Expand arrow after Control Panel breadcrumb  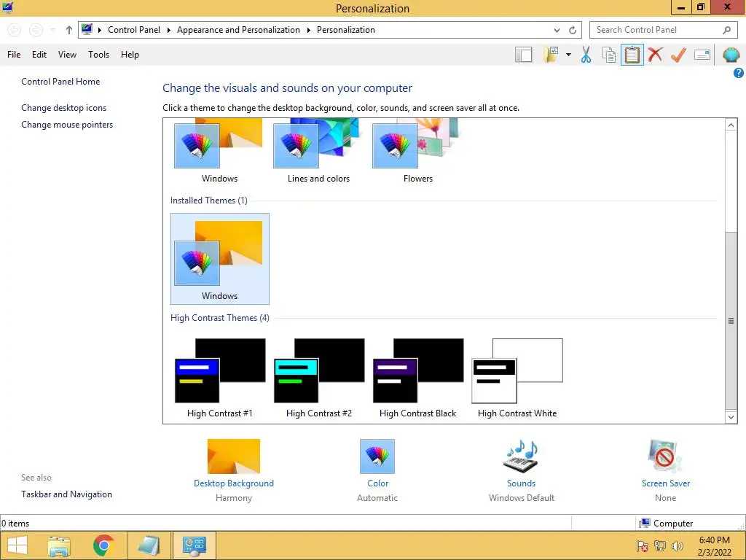point(168,30)
